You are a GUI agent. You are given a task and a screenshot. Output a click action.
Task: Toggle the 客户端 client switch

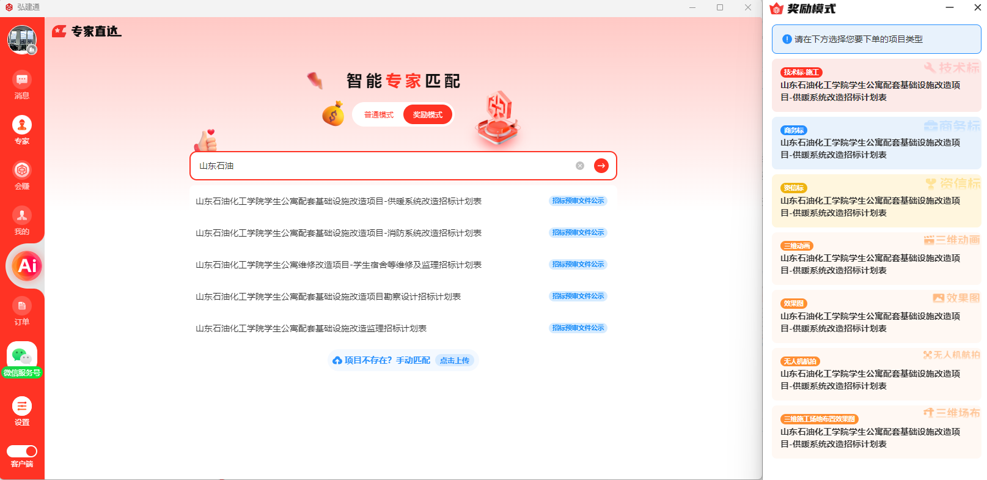[22, 451]
